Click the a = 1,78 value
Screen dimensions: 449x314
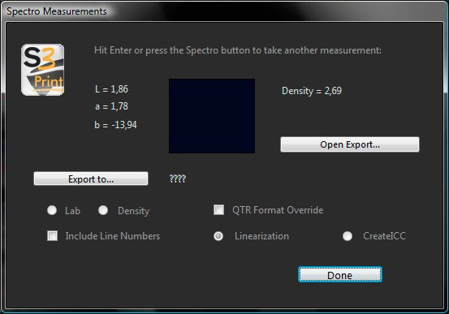(x=111, y=106)
